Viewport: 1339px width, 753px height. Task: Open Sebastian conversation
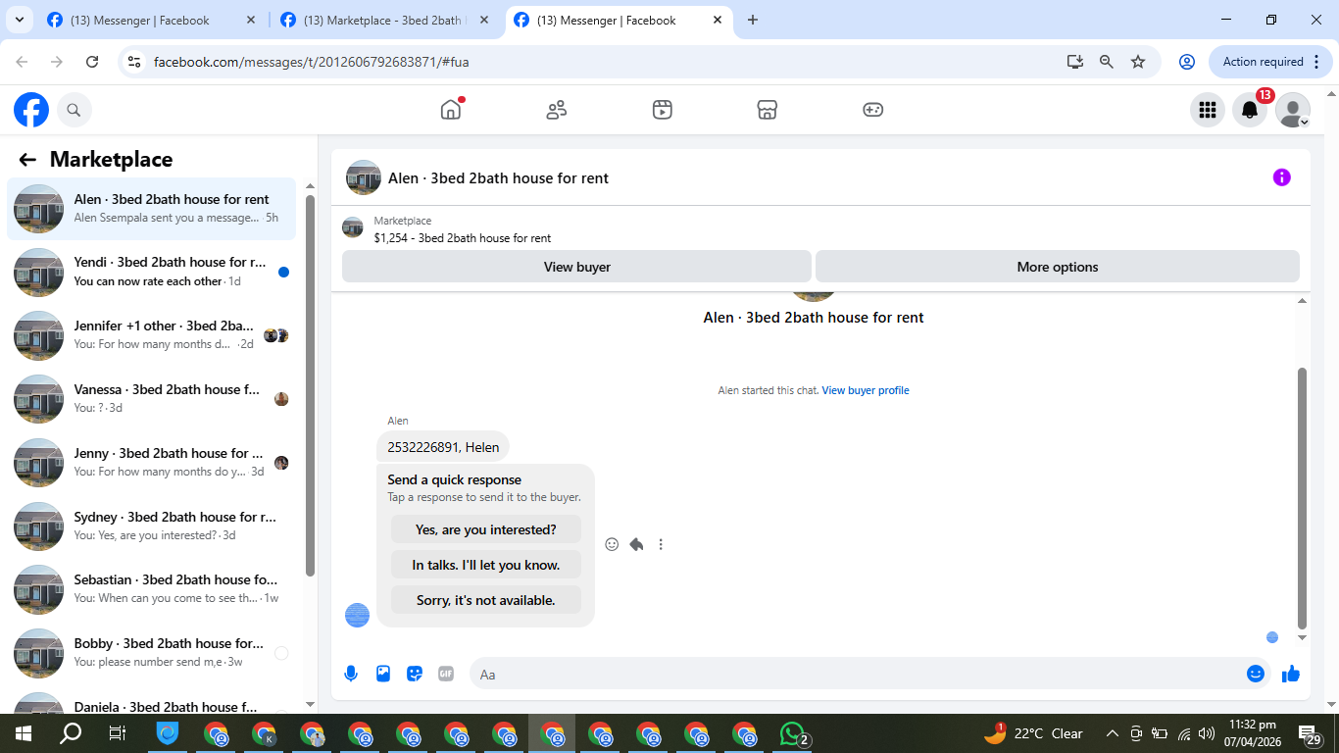152,589
